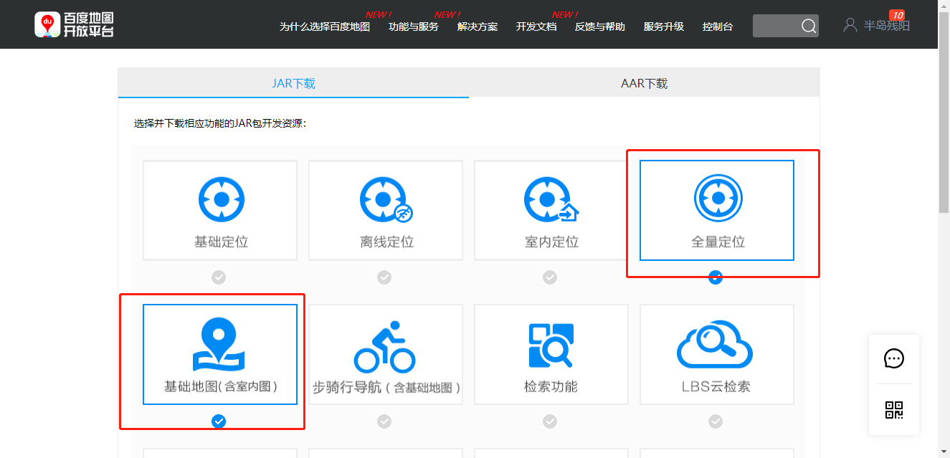Click the header search input field

point(776,26)
